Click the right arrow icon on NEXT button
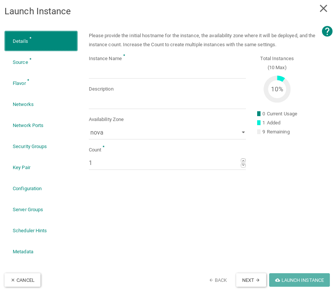The width and height of the screenshot is (334, 292). 257,280
